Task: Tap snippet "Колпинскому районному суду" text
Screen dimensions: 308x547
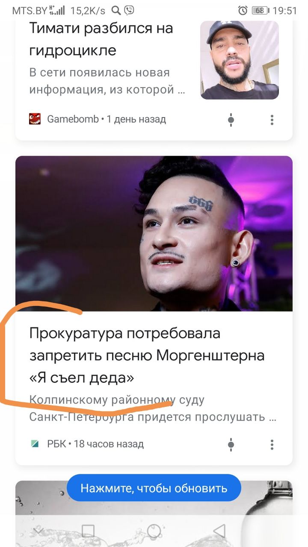Action: coord(117,400)
